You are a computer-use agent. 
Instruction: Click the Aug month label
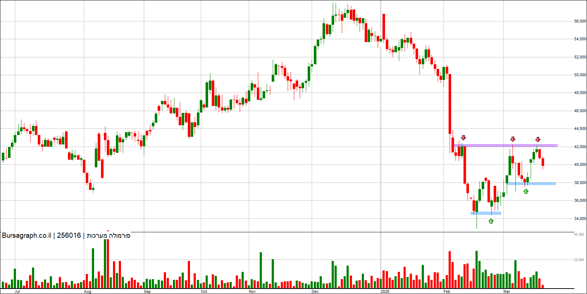tap(88, 291)
